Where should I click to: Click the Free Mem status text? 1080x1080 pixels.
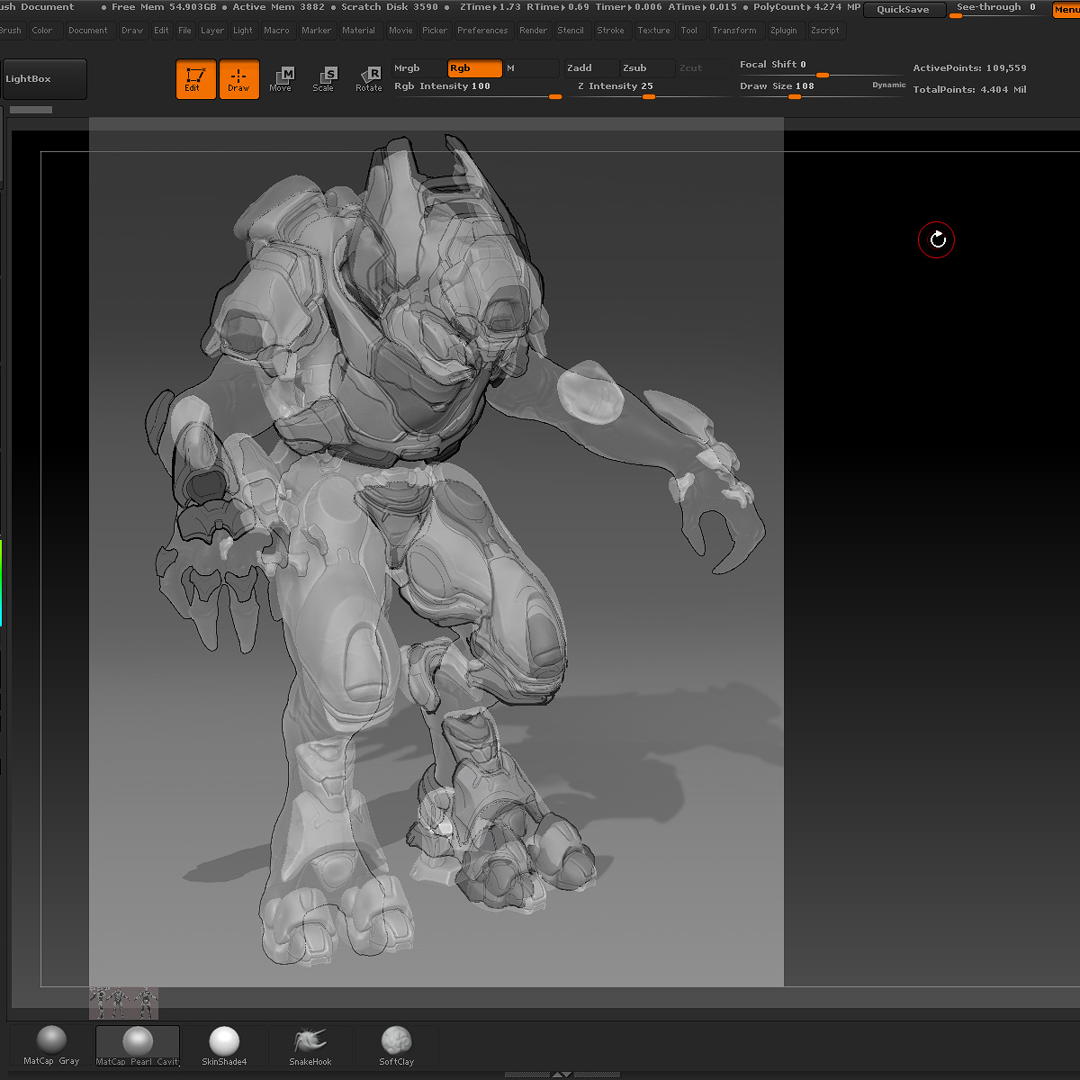[x=164, y=7]
